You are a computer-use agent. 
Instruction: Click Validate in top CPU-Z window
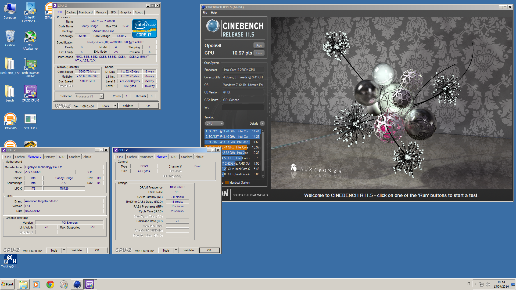[x=128, y=106]
